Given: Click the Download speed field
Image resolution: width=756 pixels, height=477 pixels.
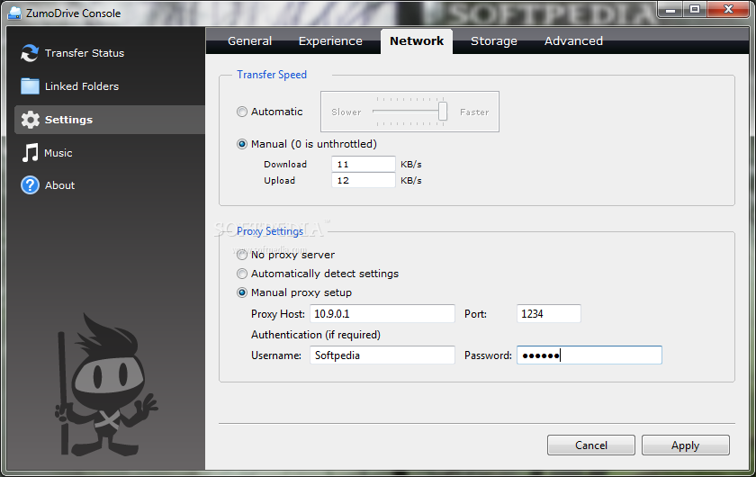Looking at the screenshot, I should pyautogui.click(x=364, y=164).
